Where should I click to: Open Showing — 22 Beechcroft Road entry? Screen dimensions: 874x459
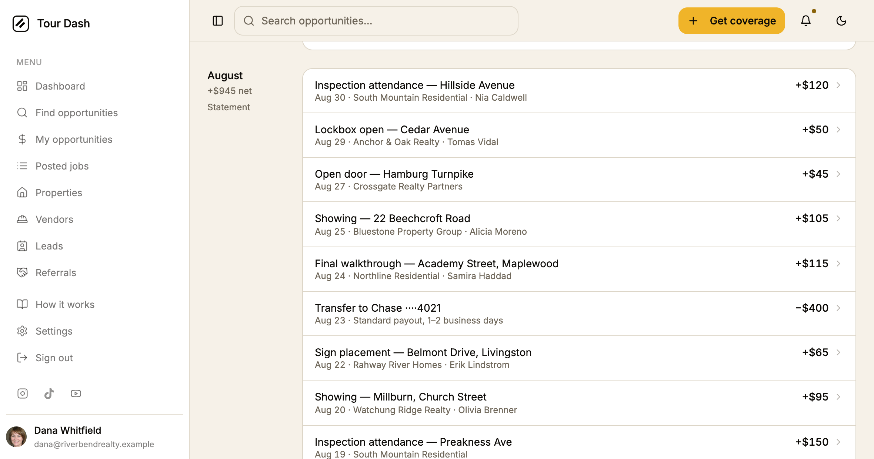(x=579, y=224)
